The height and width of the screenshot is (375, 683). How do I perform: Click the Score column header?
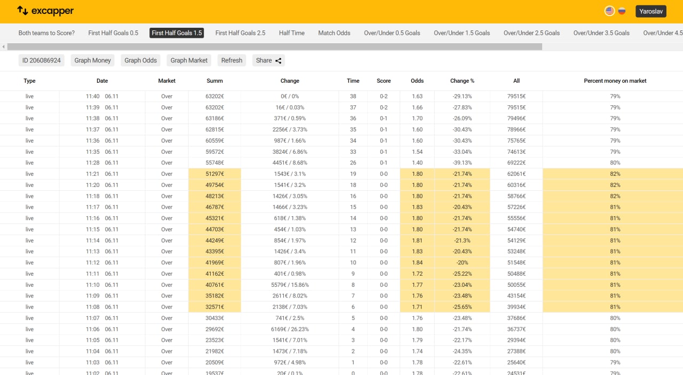click(384, 81)
